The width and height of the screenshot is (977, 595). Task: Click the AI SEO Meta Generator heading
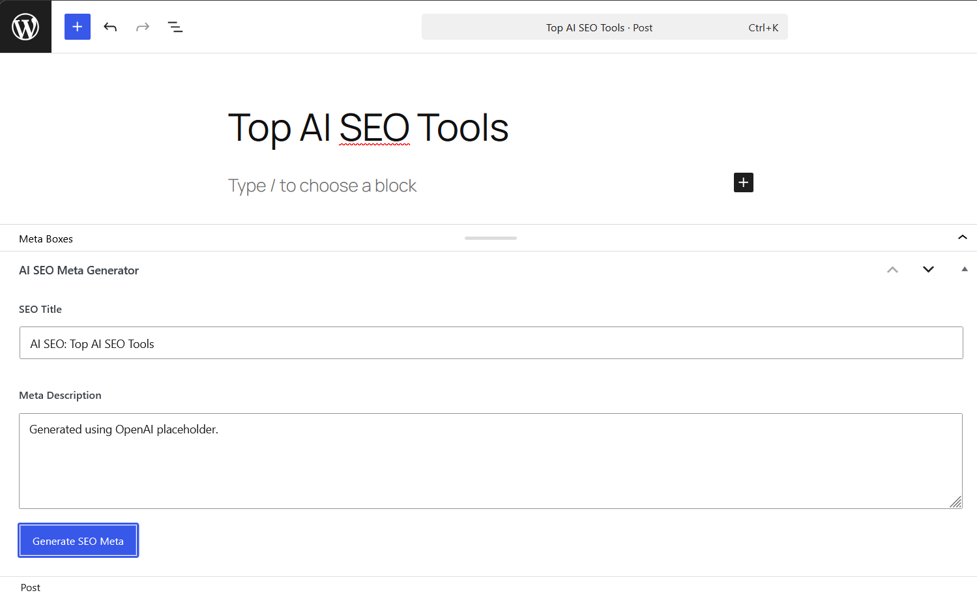click(79, 270)
